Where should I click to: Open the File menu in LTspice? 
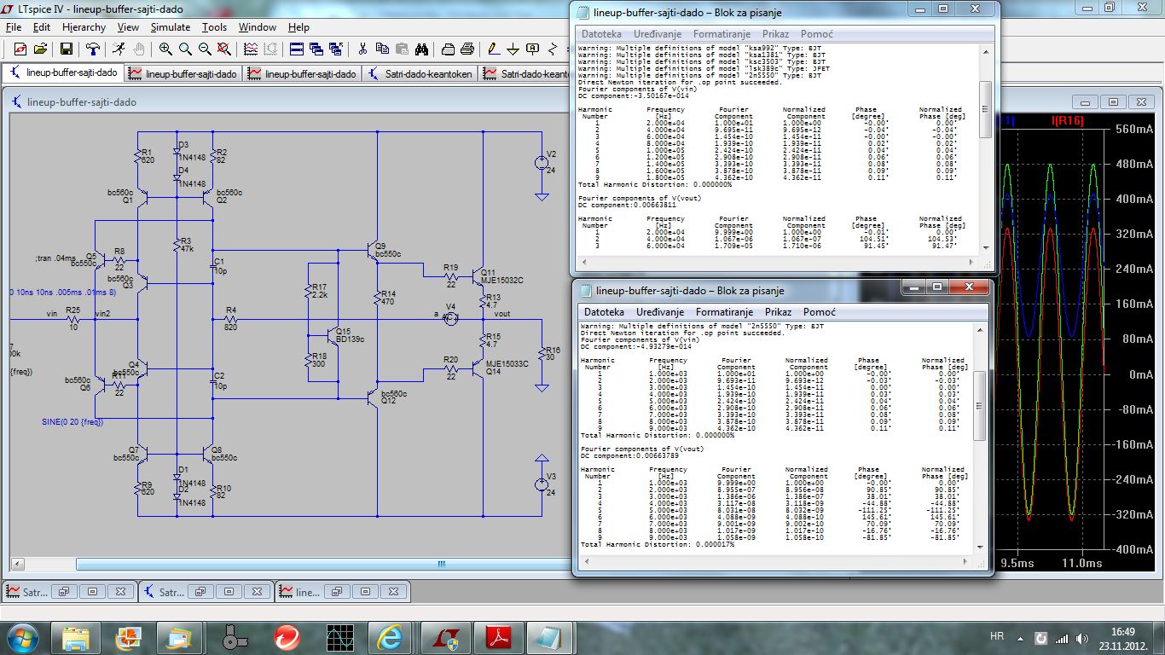point(14,27)
